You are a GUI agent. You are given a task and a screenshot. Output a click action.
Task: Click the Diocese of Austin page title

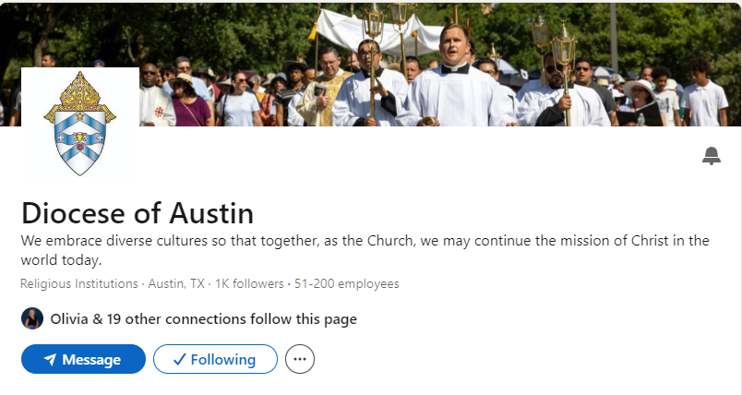pyautogui.click(x=138, y=213)
